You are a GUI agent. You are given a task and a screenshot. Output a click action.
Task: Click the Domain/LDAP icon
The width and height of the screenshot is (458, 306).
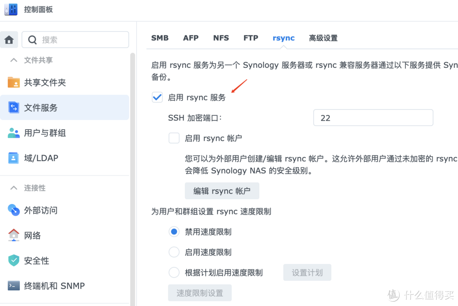pyautogui.click(x=14, y=158)
